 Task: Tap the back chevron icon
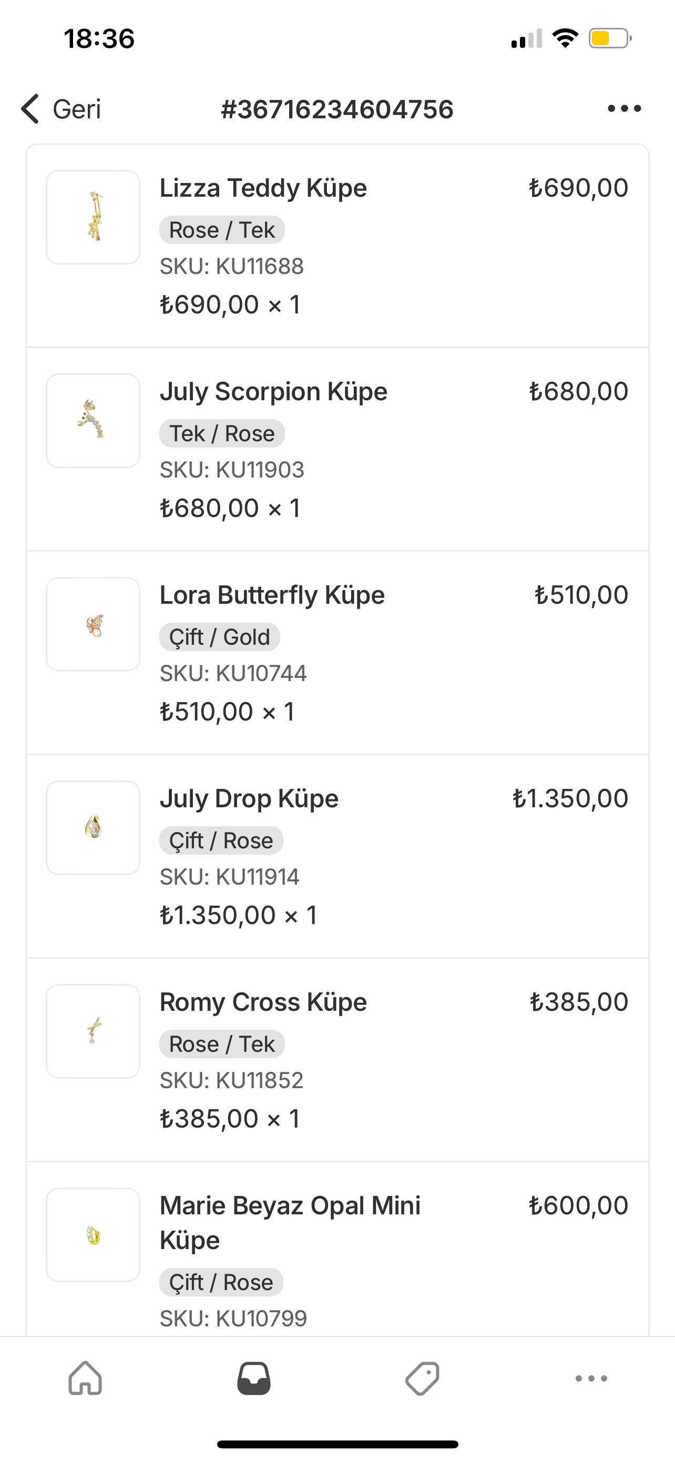click(x=30, y=108)
